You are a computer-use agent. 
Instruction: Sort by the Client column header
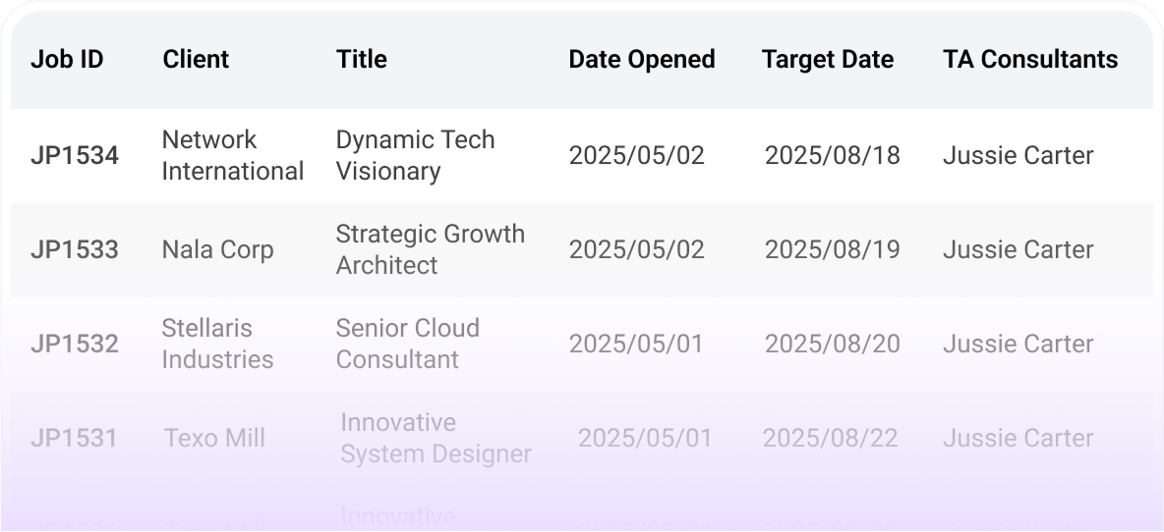196,59
